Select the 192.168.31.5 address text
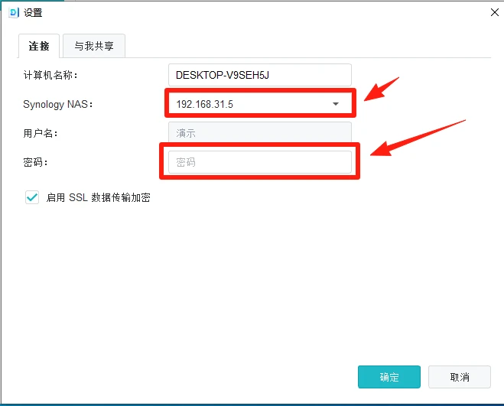The width and height of the screenshot is (504, 406). (204, 104)
